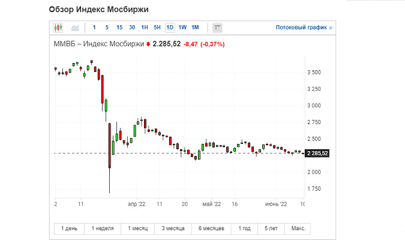This screenshot has height=250, width=405.
Task: Select the 1H interval
Action: [145, 28]
